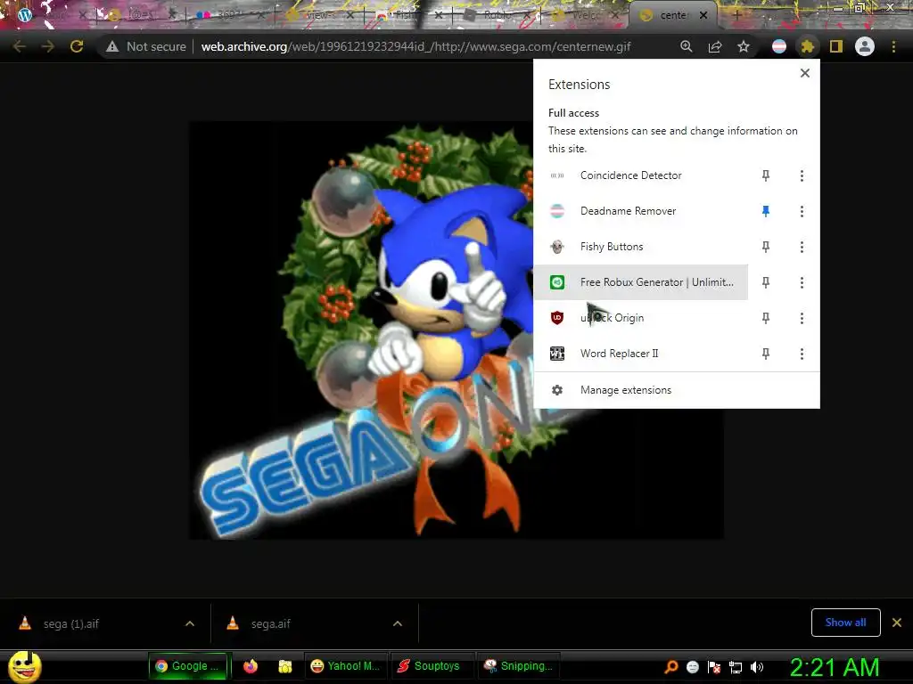This screenshot has height=684, width=913.
Task: Expand options for sega.aif download
Action: click(x=398, y=623)
